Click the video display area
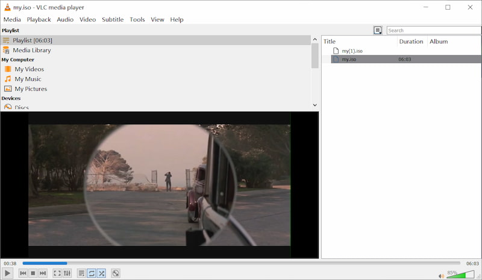Screen dimensions: 482x280 coord(159,185)
